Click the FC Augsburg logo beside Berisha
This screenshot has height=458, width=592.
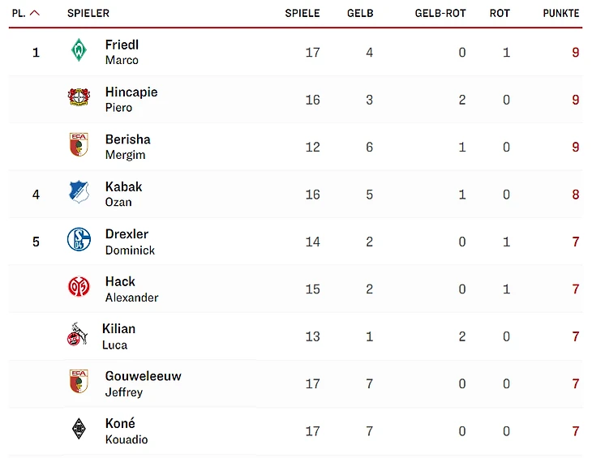point(79,145)
